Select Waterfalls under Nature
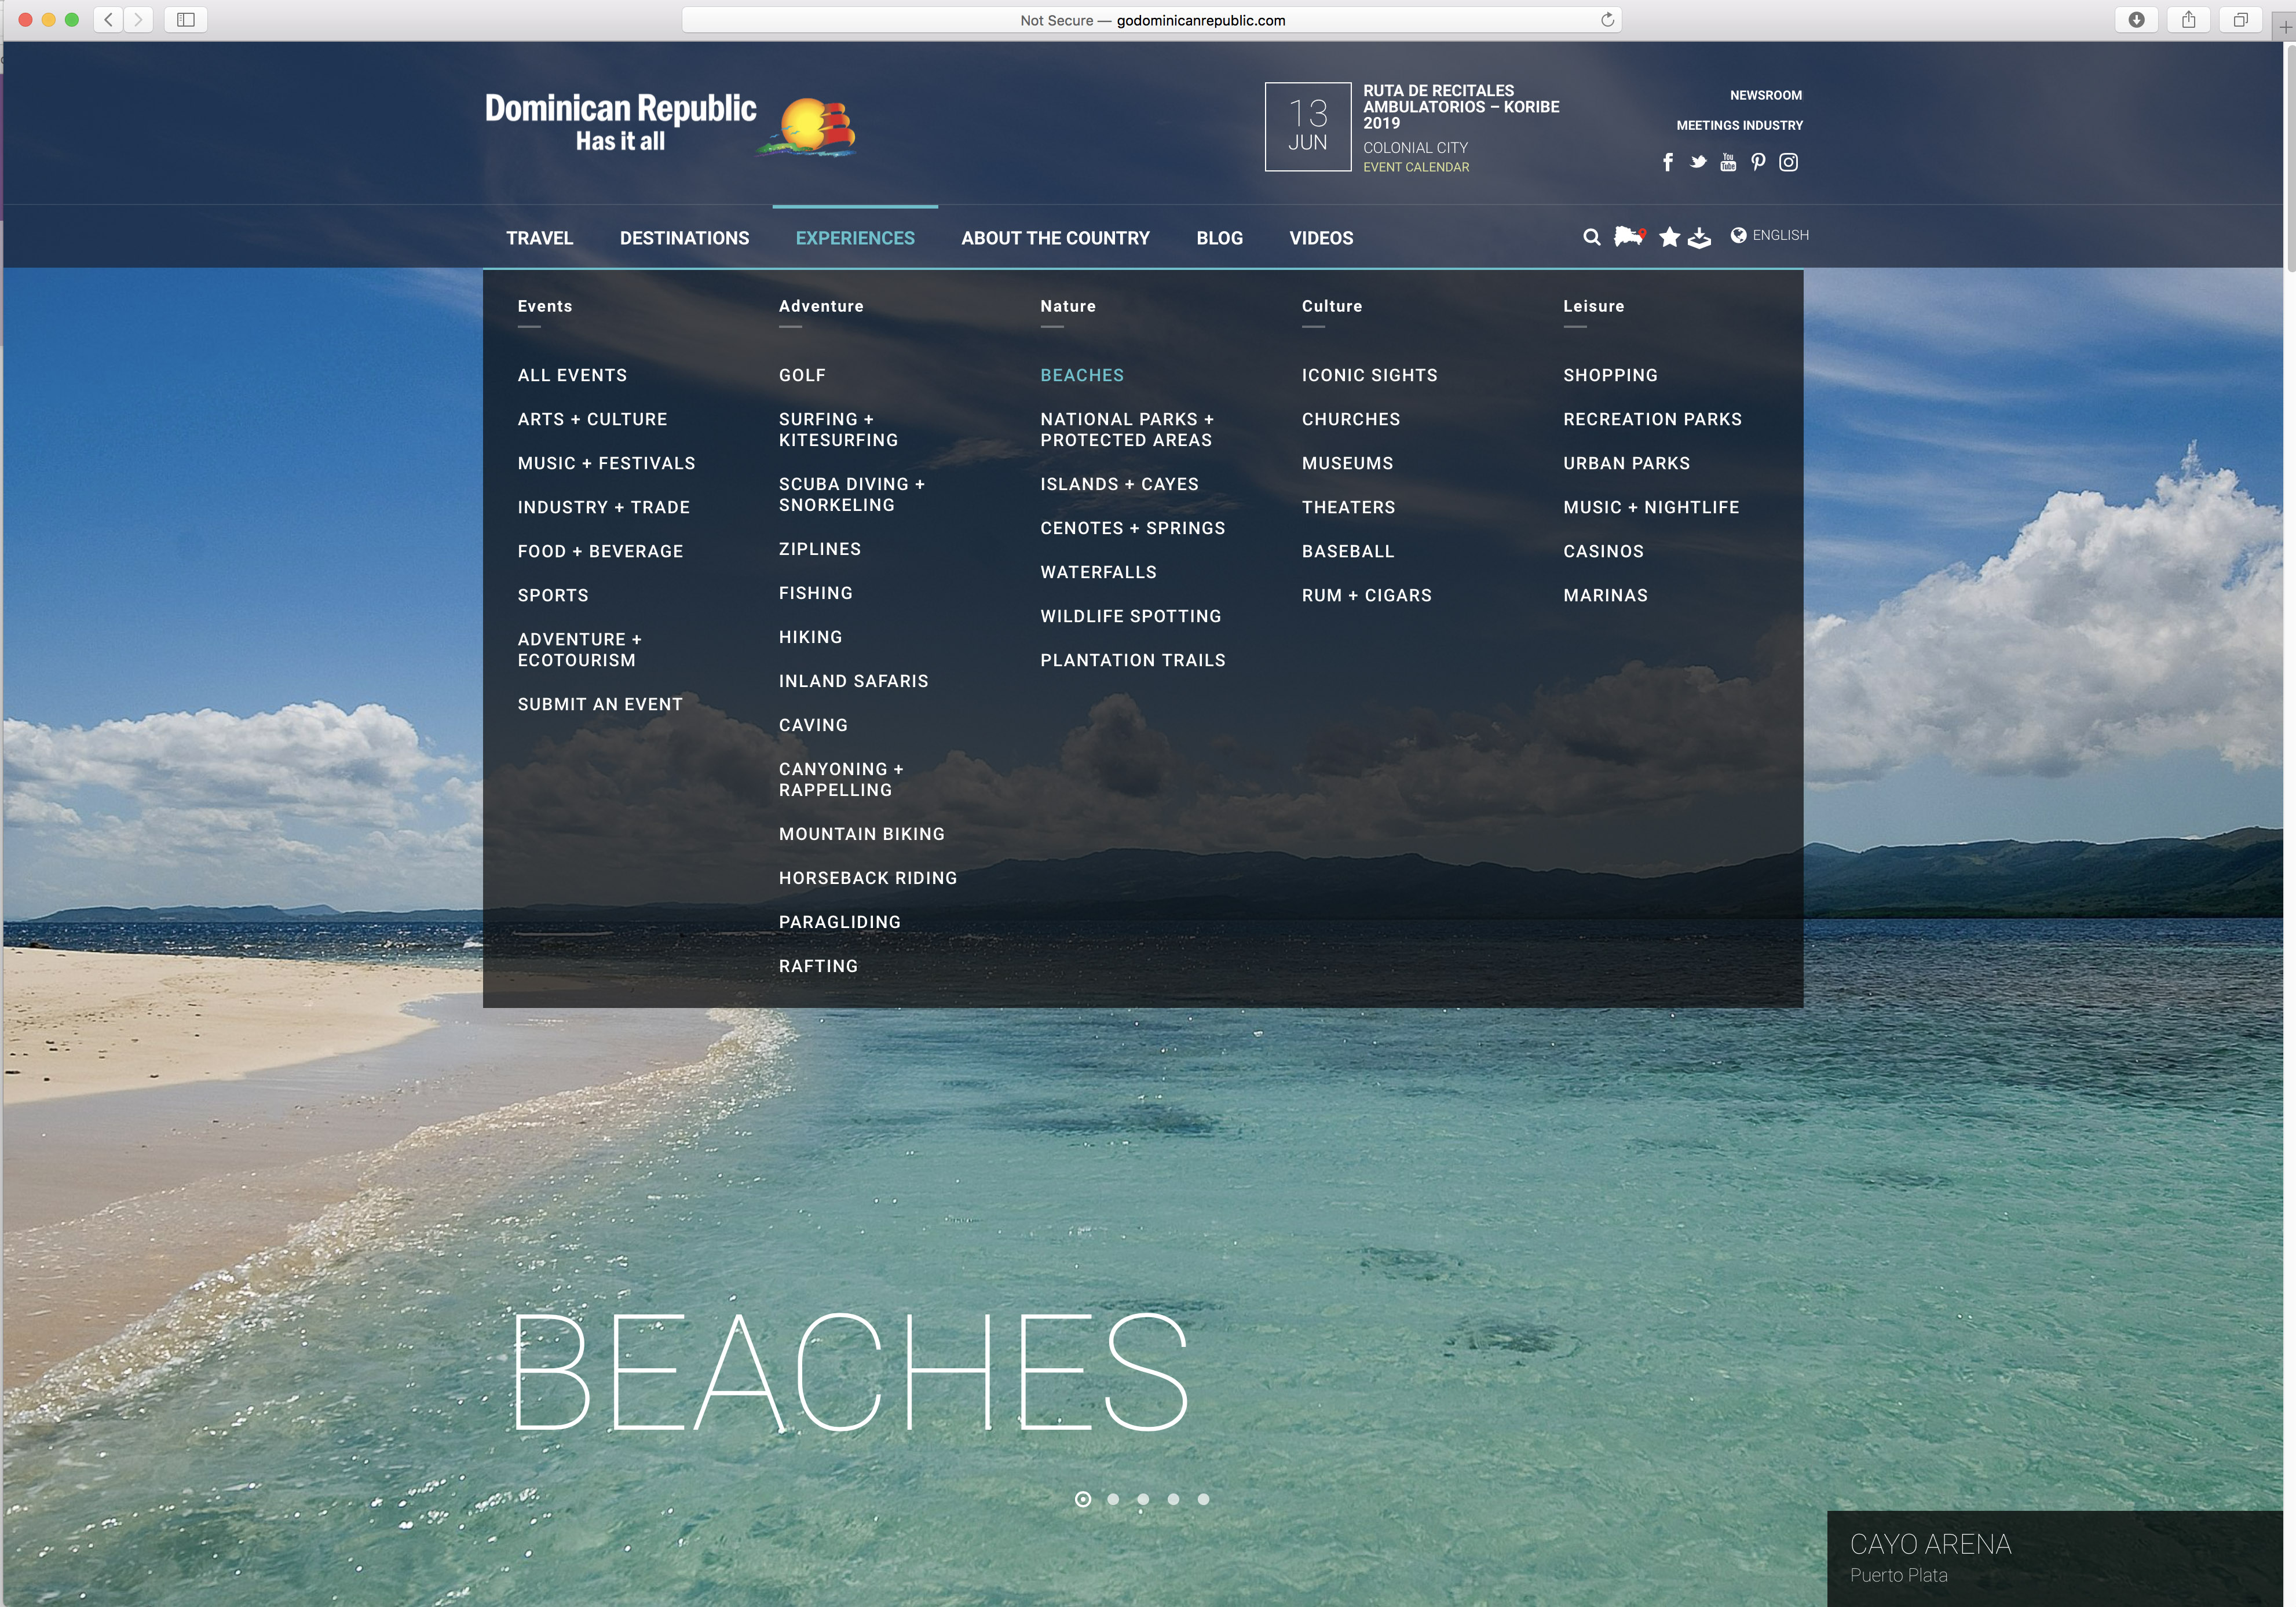This screenshot has width=2296, height=1607. pos(1098,572)
